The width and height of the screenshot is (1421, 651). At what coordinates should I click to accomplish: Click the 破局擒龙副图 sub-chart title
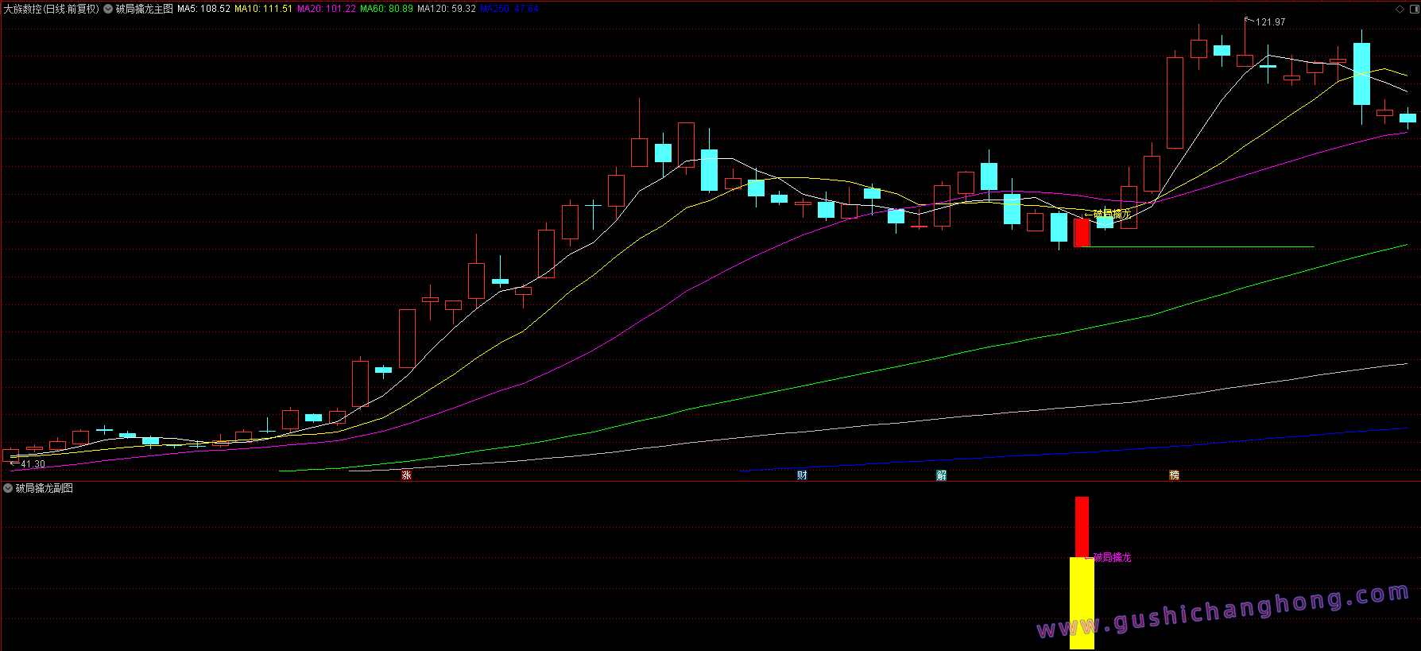pyautogui.click(x=45, y=488)
